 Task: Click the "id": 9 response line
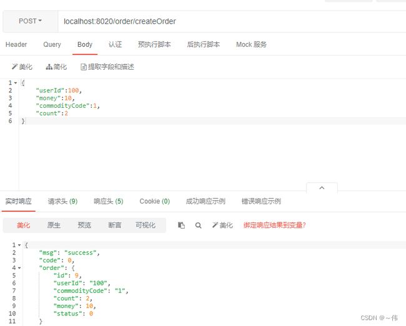coord(67,276)
